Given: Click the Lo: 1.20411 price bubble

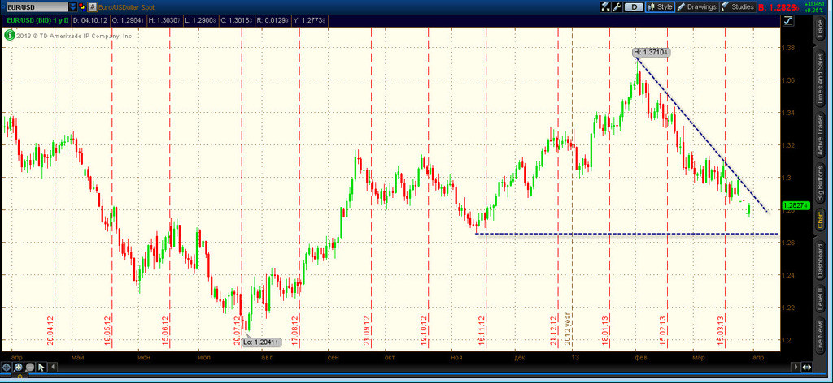Looking at the screenshot, I should pos(261,342).
